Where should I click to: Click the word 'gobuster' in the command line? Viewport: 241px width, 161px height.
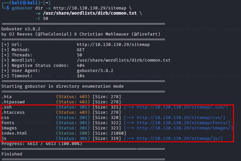pyautogui.click(x=22, y=8)
